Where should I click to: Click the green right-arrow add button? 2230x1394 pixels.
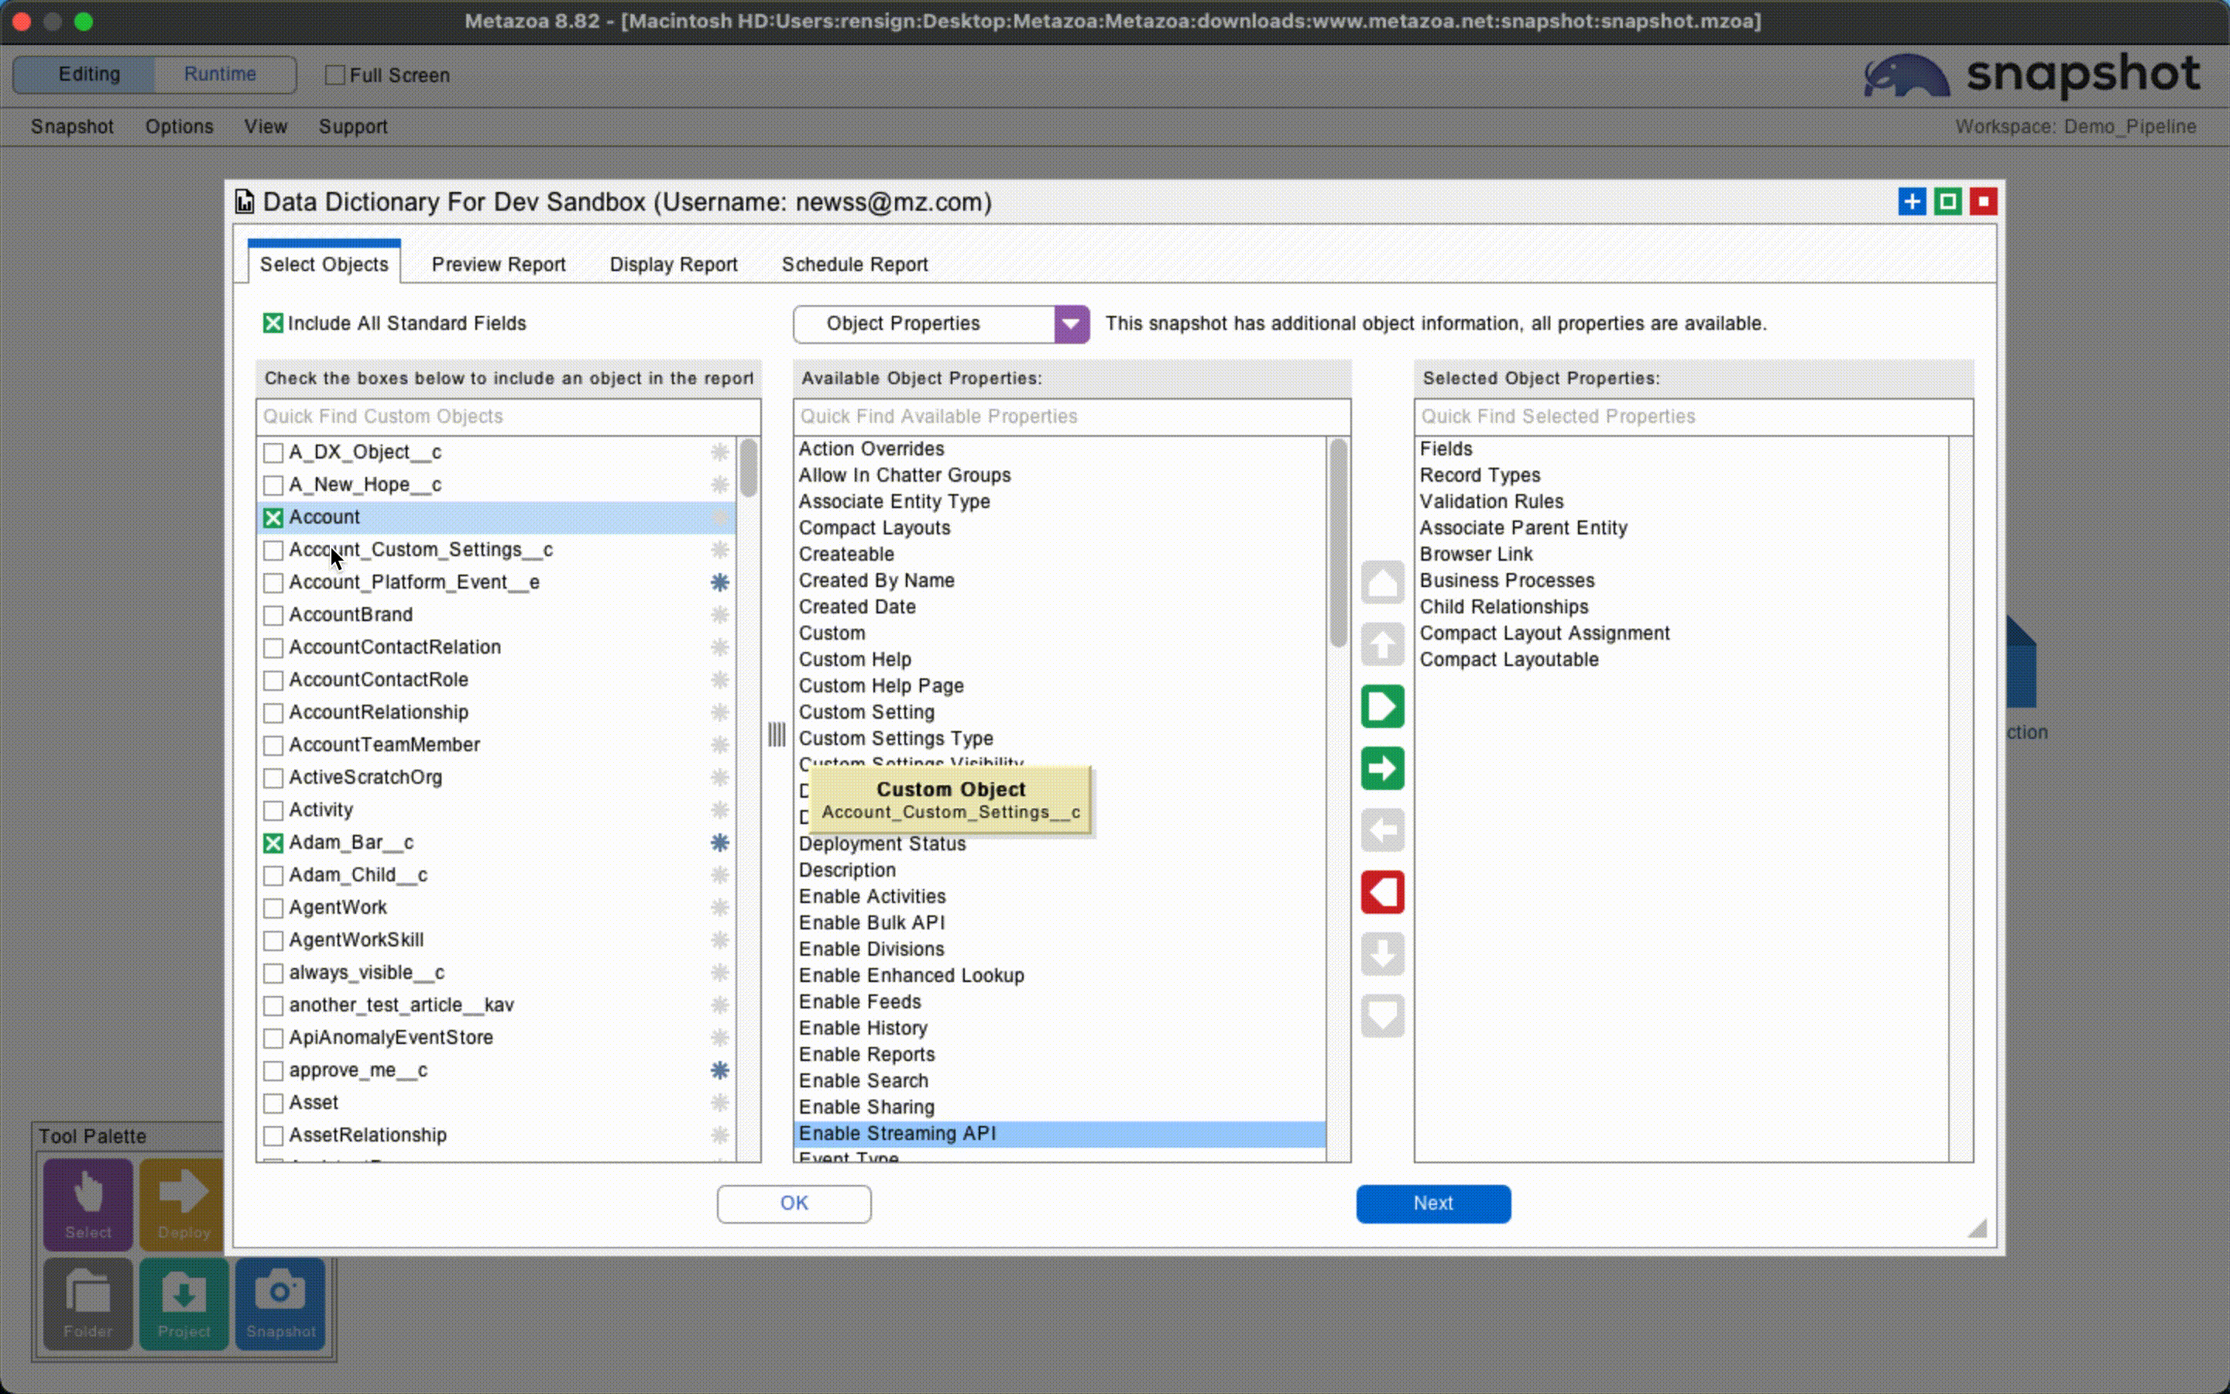1382,768
